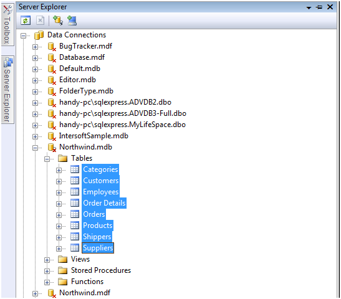Select handy-pc\sqlexpress.MyLifeSpace.dbo connection
Image resolution: width=341 pixels, height=299 pixels.
pyautogui.click(x=122, y=125)
